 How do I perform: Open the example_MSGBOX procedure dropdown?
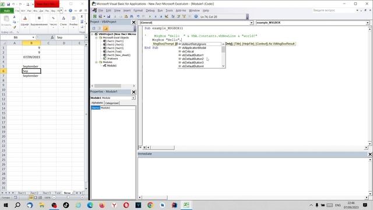(x=368, y=23)
